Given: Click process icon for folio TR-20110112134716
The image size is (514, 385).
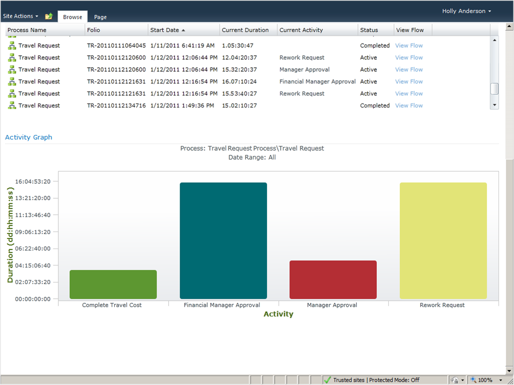Looking at the screenshot, I should coord(12,106).
